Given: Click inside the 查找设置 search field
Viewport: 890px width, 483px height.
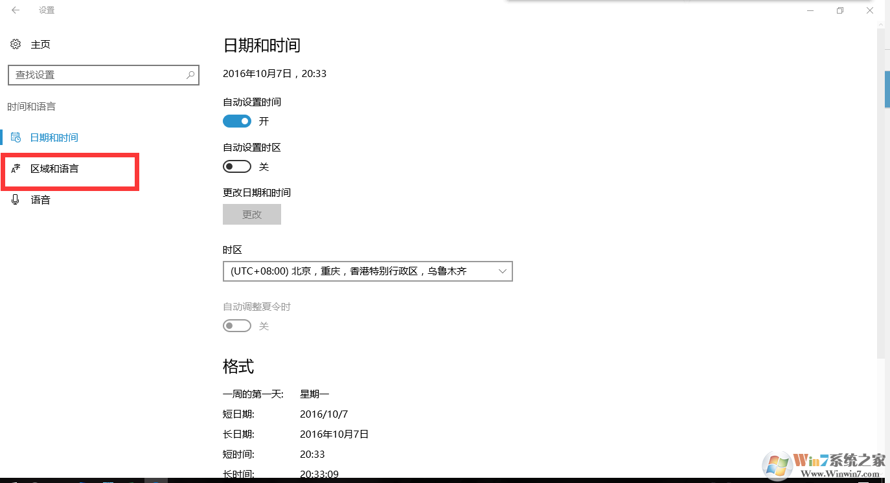Looking at the screenshot, I should tap(97, 75).
